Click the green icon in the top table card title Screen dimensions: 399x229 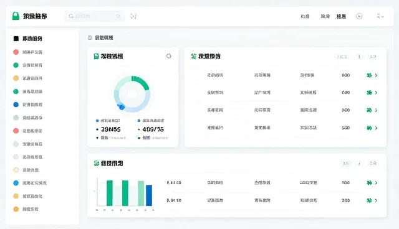[194, 56]
